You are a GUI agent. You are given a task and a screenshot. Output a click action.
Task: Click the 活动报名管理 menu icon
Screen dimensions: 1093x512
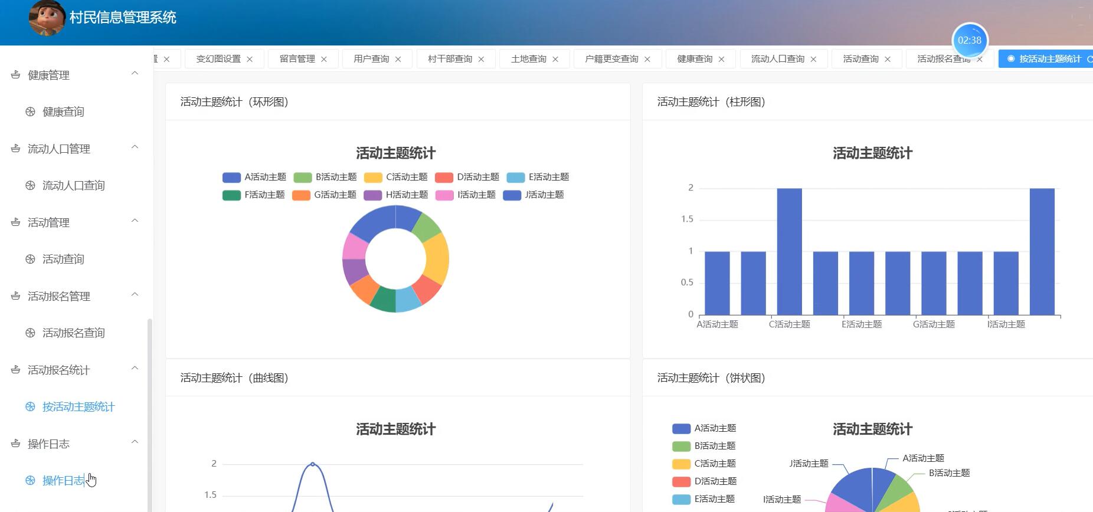pos(16,296)
